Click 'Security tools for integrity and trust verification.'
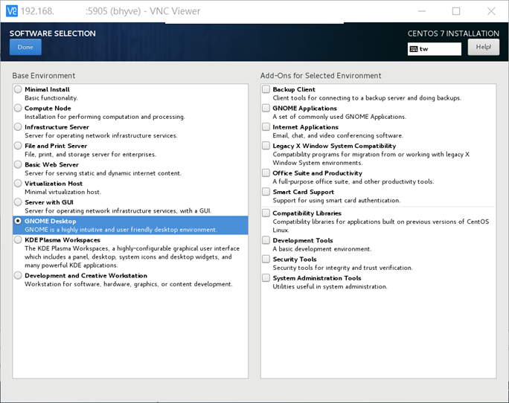This screenshot has height=403, width=509. (x=343, y=268)
